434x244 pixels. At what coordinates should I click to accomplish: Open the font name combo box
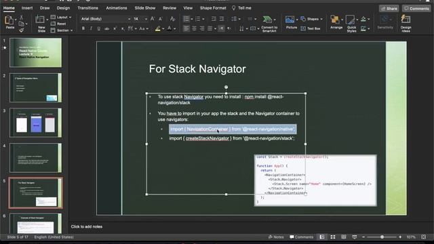pos(105,19)
